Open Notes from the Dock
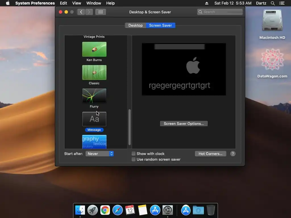 tap(143, 210)
